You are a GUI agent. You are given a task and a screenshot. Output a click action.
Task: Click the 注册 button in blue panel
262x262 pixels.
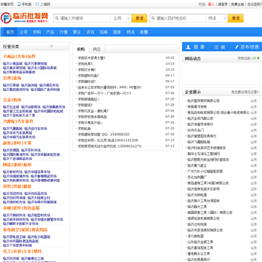pyautogui.click(x=220, y=47)
